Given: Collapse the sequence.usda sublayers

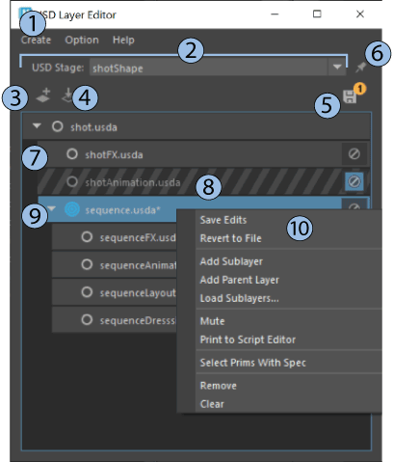Looking at the screenshot, I should tap(52, 208).
